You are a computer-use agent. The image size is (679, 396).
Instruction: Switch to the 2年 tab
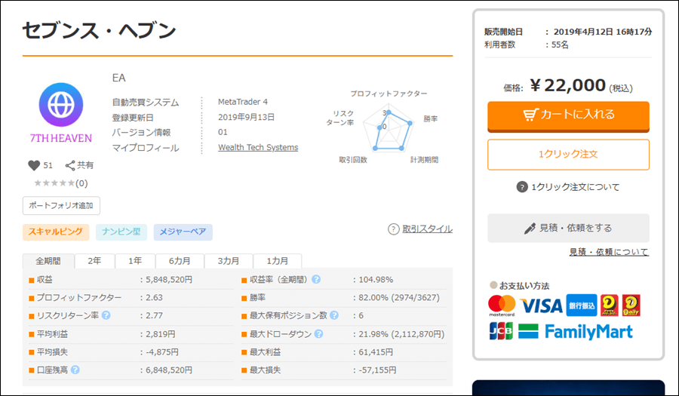(94, 261)
